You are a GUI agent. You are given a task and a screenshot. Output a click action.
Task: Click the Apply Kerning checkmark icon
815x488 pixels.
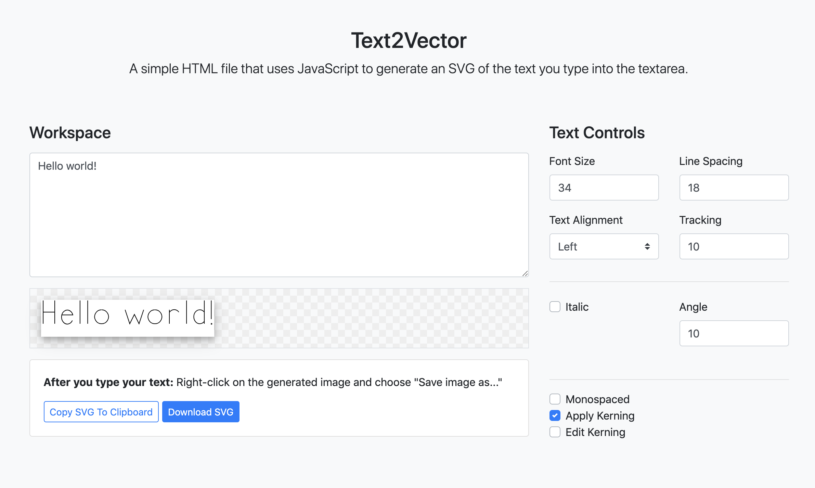coord(555,415)
